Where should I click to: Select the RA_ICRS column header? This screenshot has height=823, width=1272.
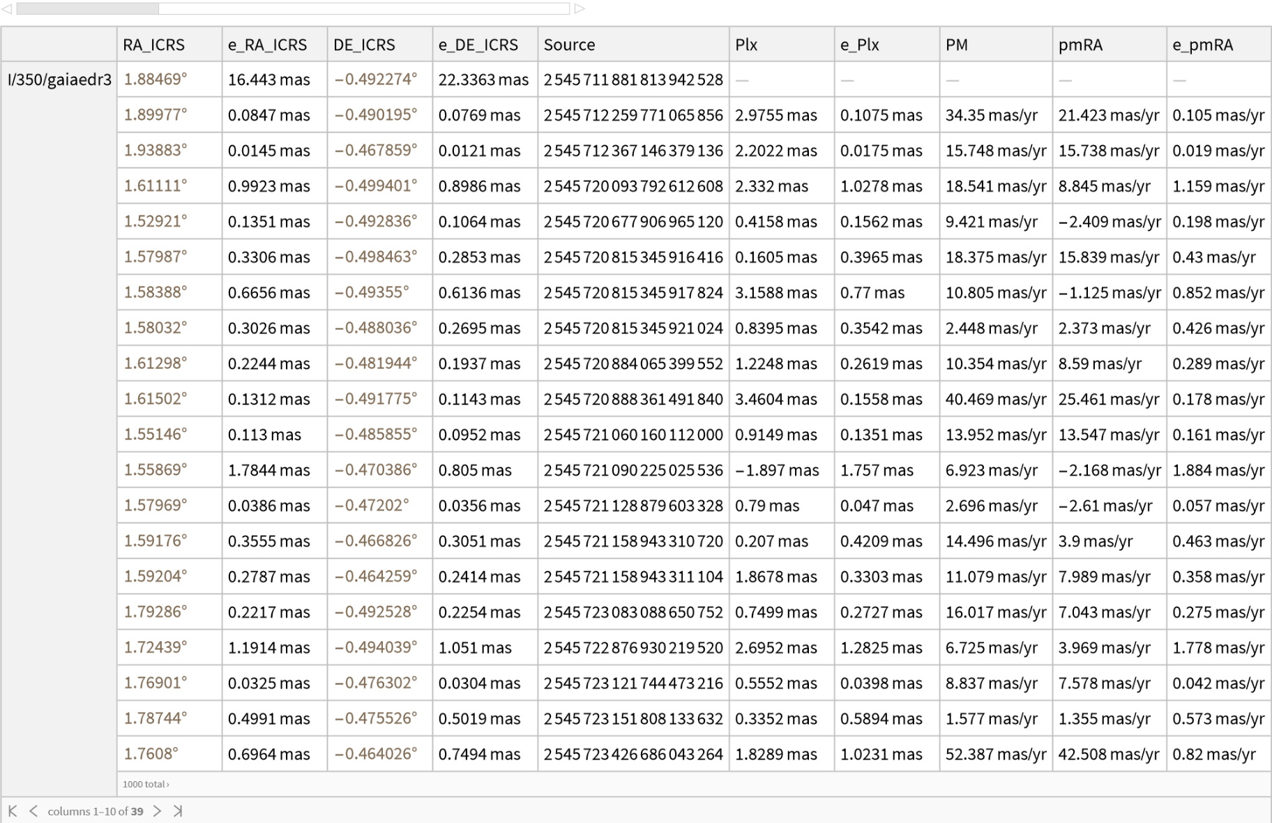(x=153, y=45)
